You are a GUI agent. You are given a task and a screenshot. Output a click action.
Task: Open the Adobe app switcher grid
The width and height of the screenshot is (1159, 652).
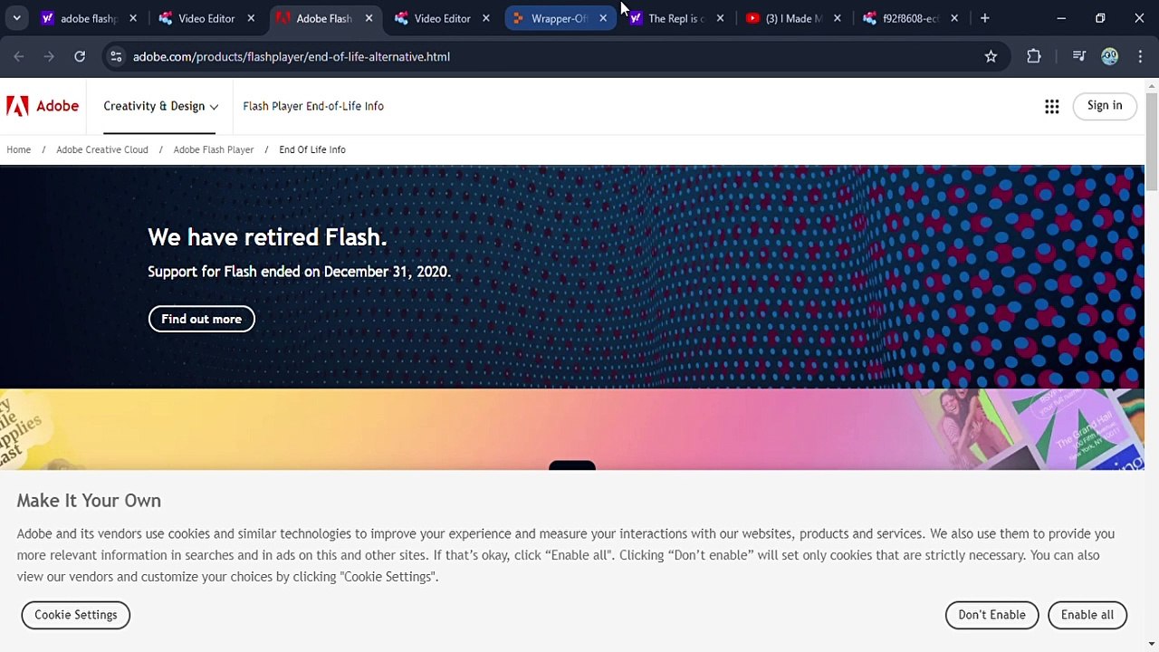1052,107
